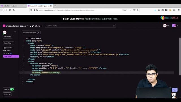Open the Firefox hamburger menu
This screenshot has width=181, height=102.
click(x=178, y=10)
